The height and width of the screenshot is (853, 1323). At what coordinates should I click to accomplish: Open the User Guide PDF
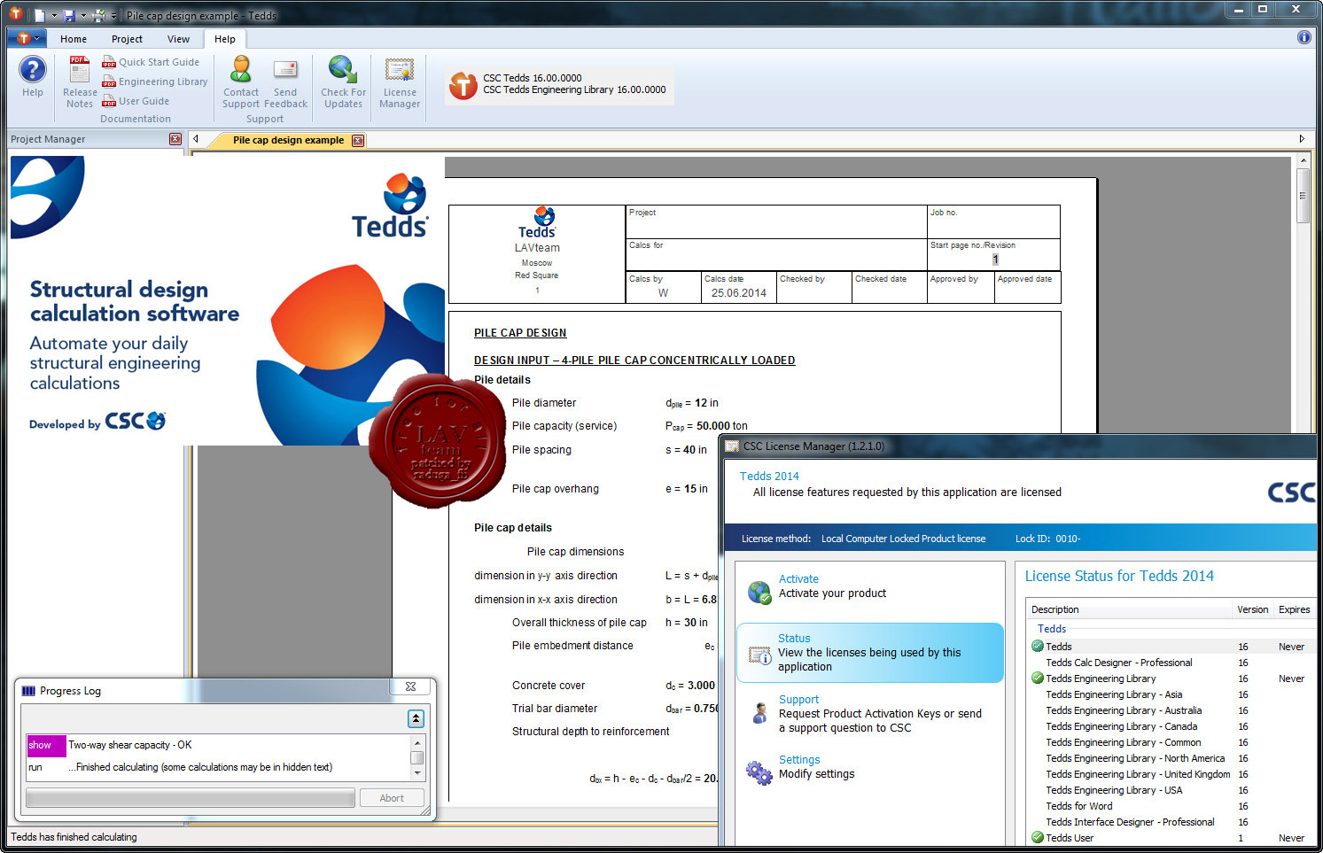point(136,101)
